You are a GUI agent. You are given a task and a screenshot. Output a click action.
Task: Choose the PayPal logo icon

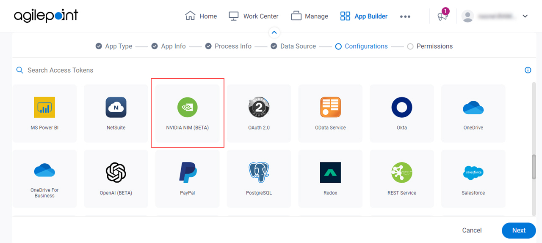tap(188, 173)
